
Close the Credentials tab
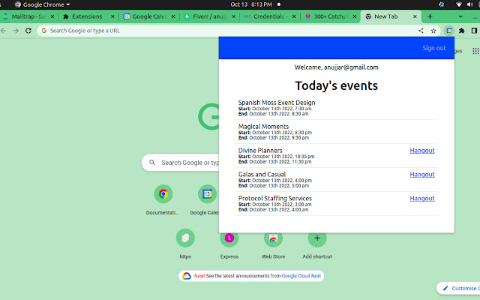(294, 16)
